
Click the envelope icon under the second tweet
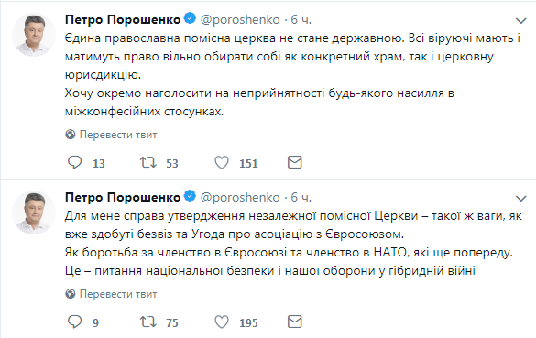click(295, 322)
